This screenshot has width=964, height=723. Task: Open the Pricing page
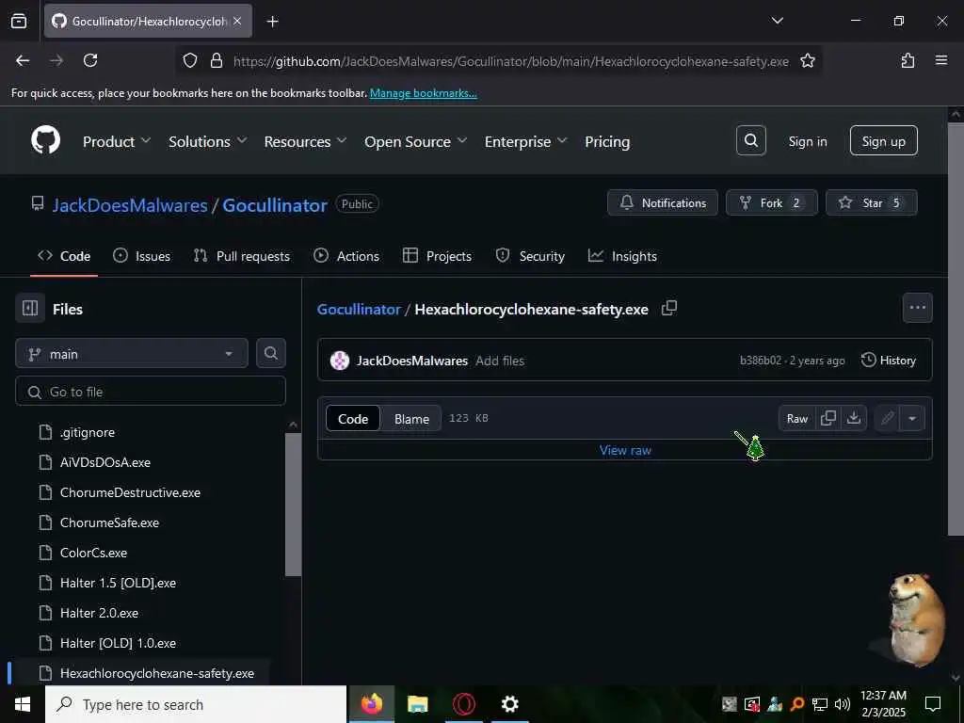click(607, 141)
